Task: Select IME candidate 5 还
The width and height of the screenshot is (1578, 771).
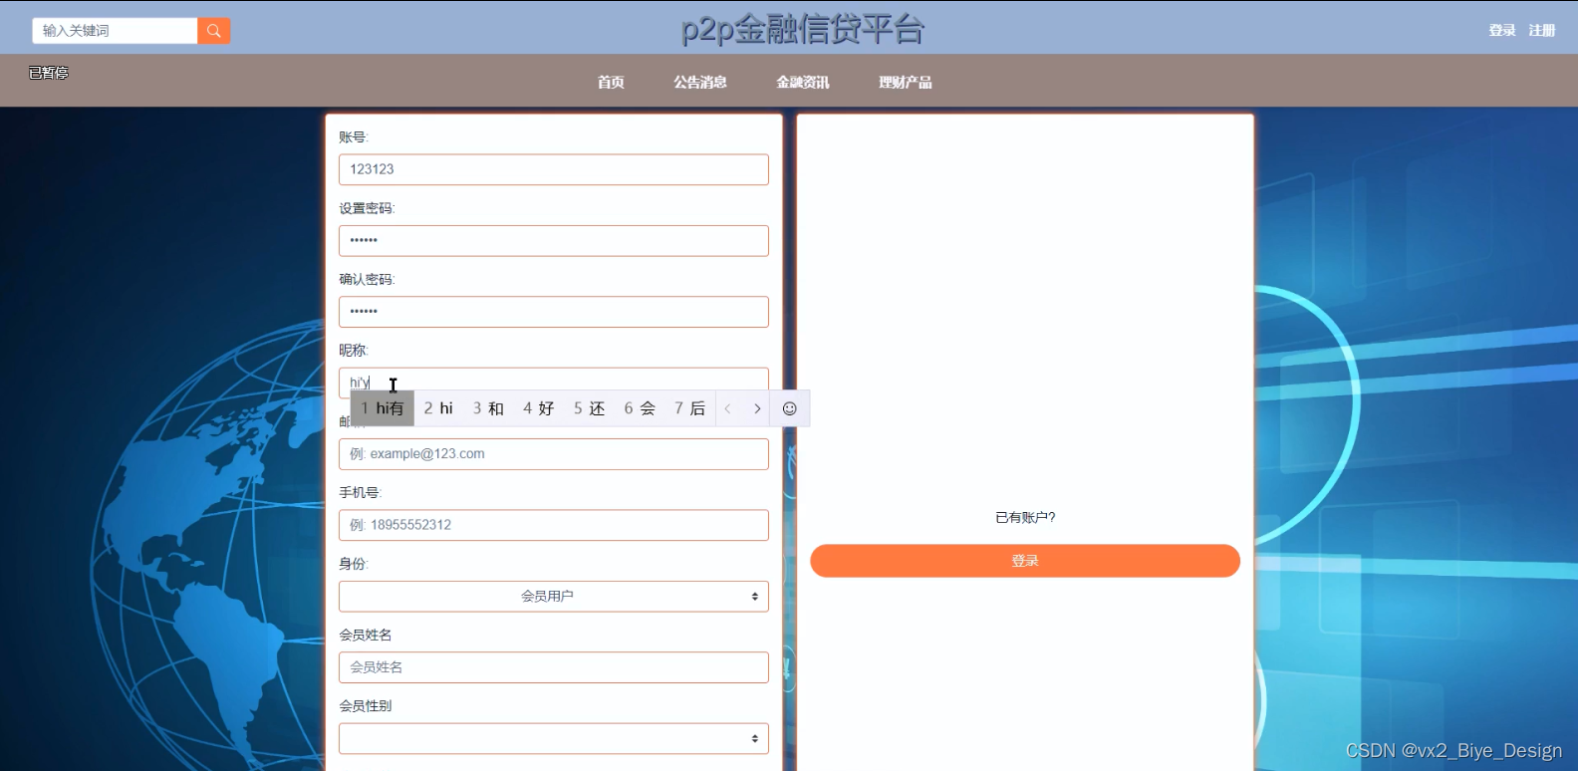Action: 590,408
